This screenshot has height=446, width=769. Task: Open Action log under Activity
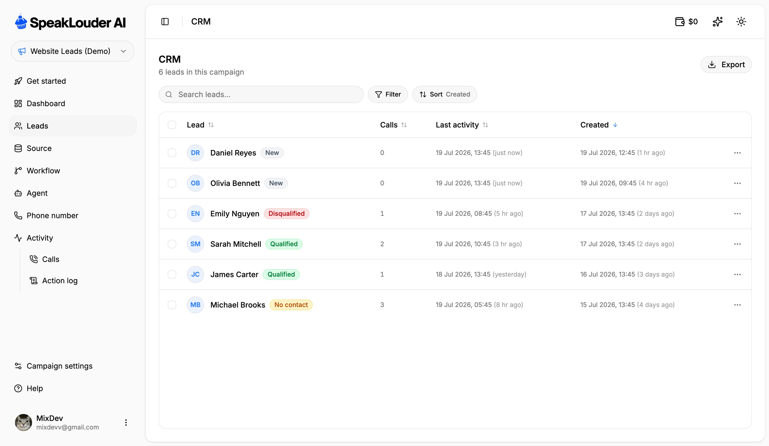[80, 281]
